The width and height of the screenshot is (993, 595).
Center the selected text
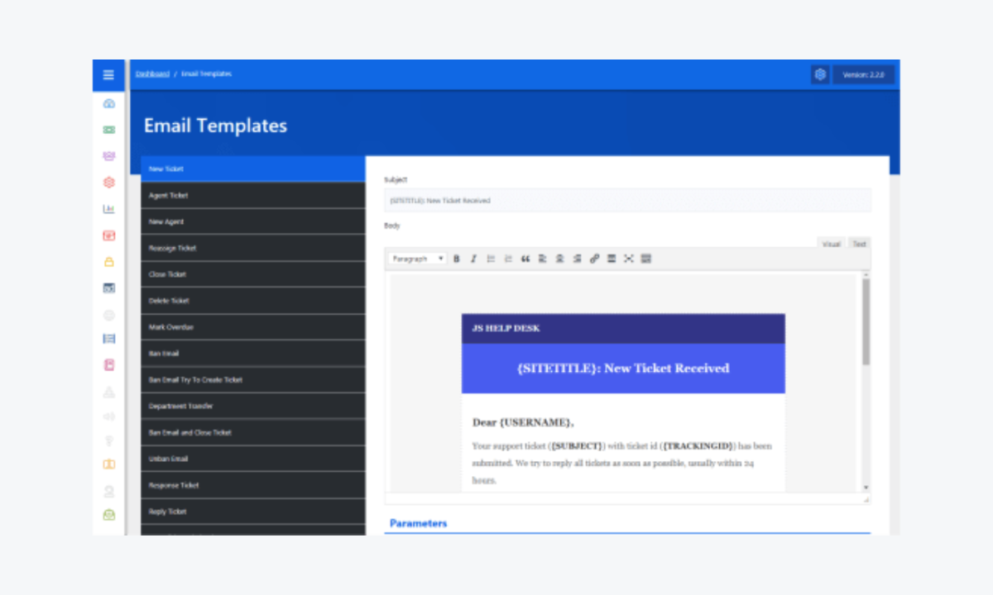(x=559, y=258)
